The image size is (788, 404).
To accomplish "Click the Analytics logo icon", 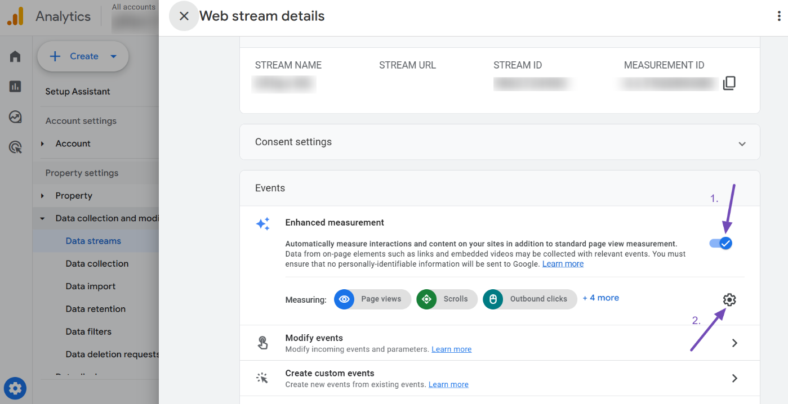I will click(15, 16).
